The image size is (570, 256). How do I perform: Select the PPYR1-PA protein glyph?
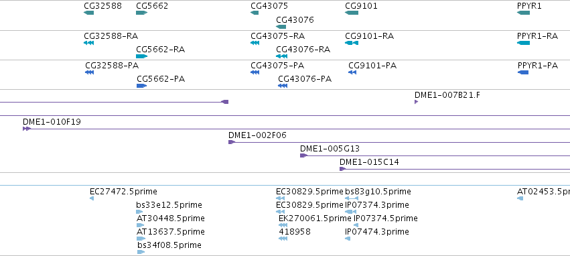523,72
